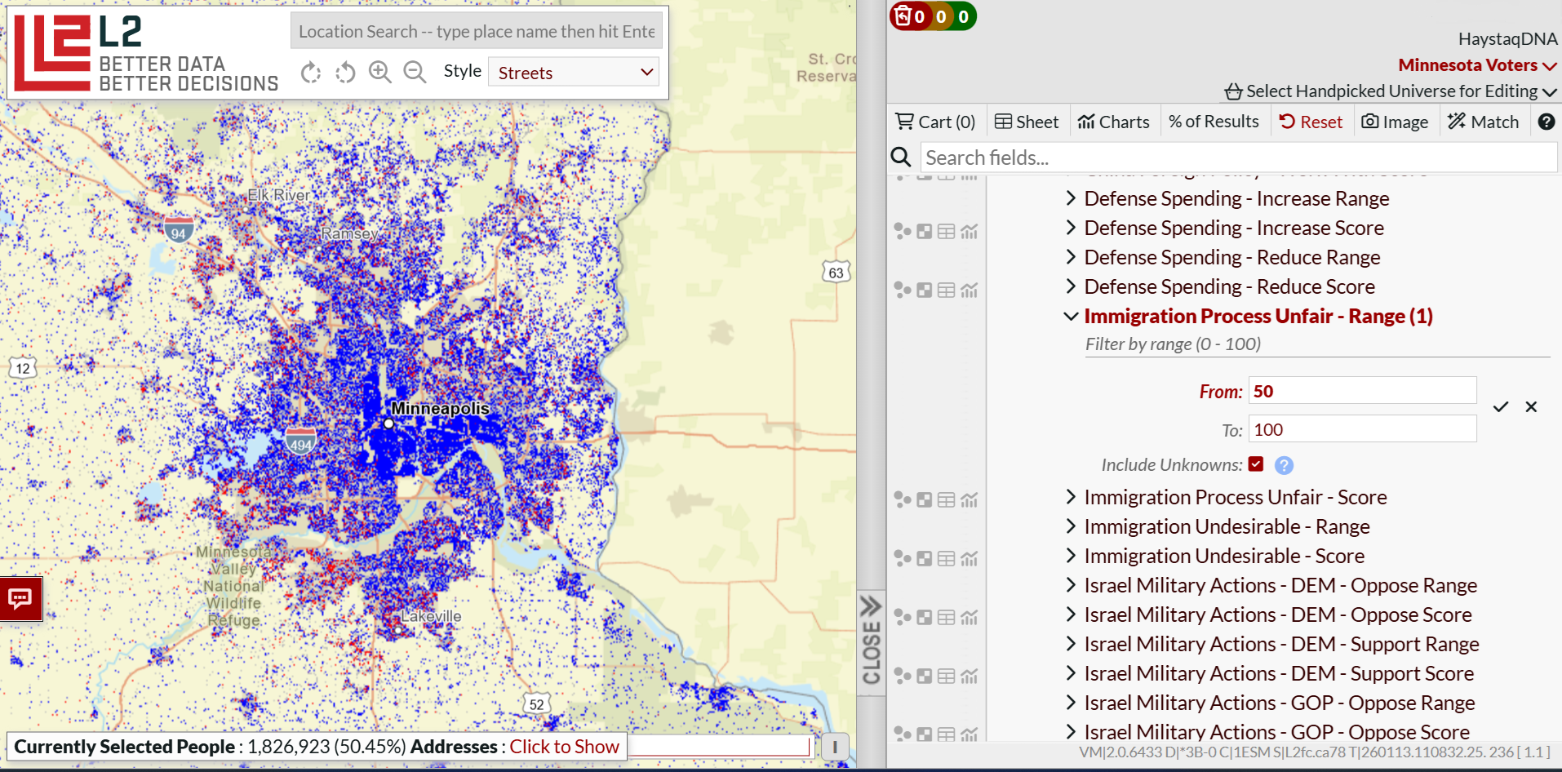1562x772 pixels.
Task: Click the map zoom in magnifier icon
Action: [379, 72]
